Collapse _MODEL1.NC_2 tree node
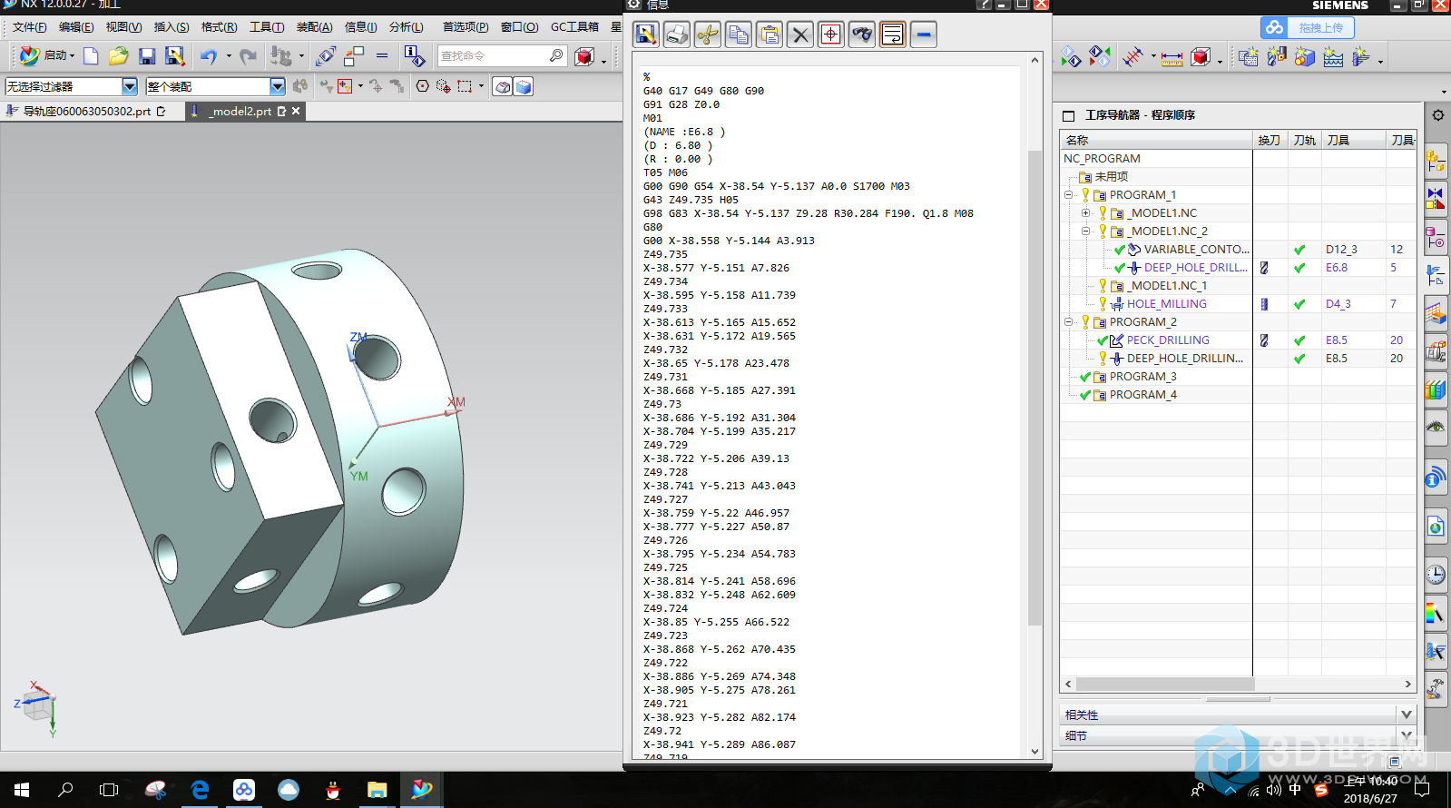This screenshot has height=808, width=1451. [1085, 232]
